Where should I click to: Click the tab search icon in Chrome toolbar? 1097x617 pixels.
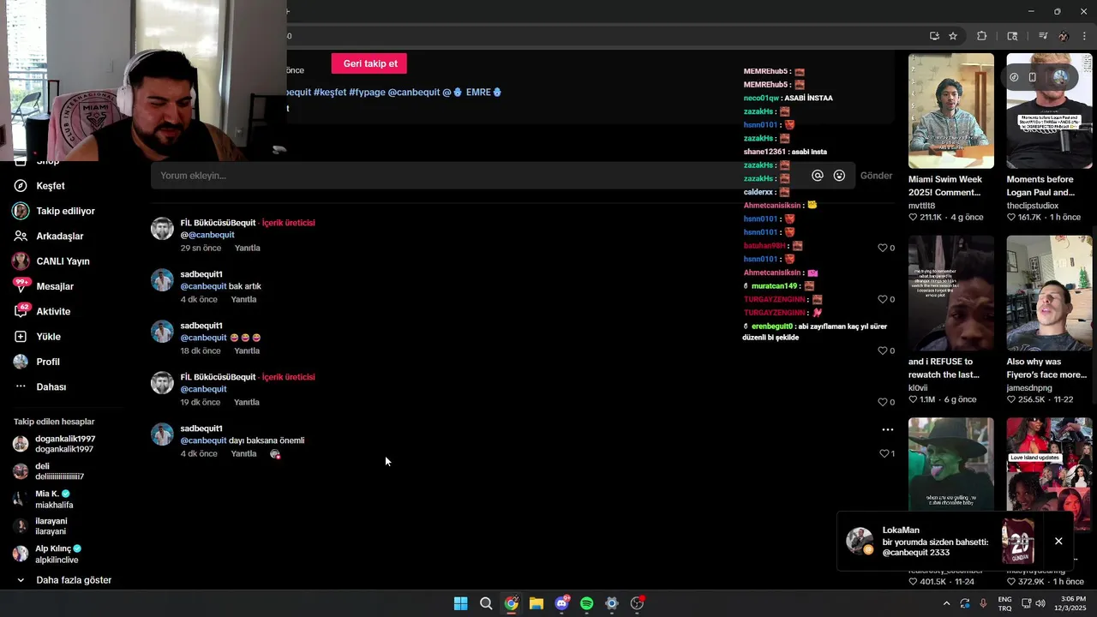pyautogui.click(x=1012, y=36)
